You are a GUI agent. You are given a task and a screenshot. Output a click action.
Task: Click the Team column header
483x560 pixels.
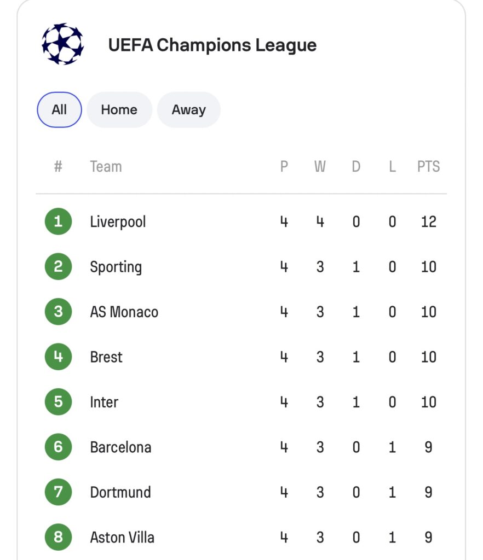tap(106, 166)
